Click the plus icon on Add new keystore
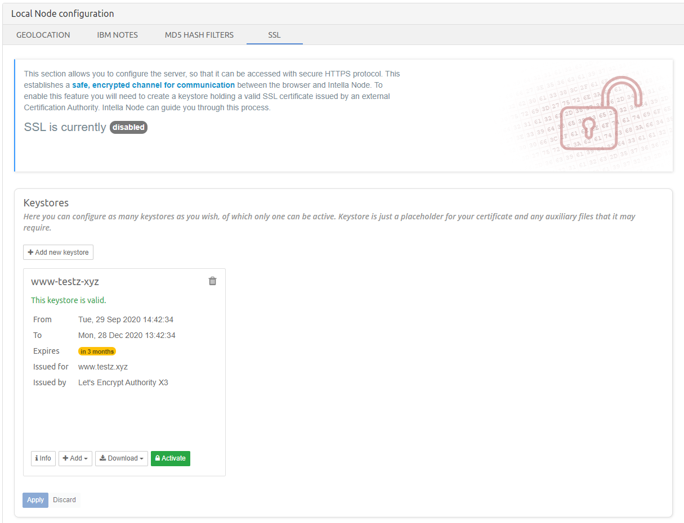684x523 pixels. (x=29, y=252)
